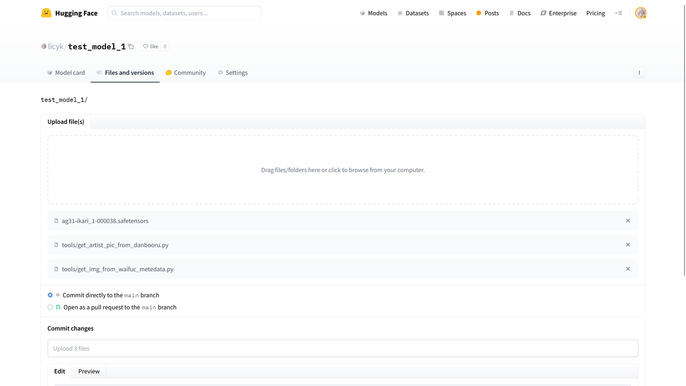Open the Community tab
686x386 pixels.
(x=185, y=73)
